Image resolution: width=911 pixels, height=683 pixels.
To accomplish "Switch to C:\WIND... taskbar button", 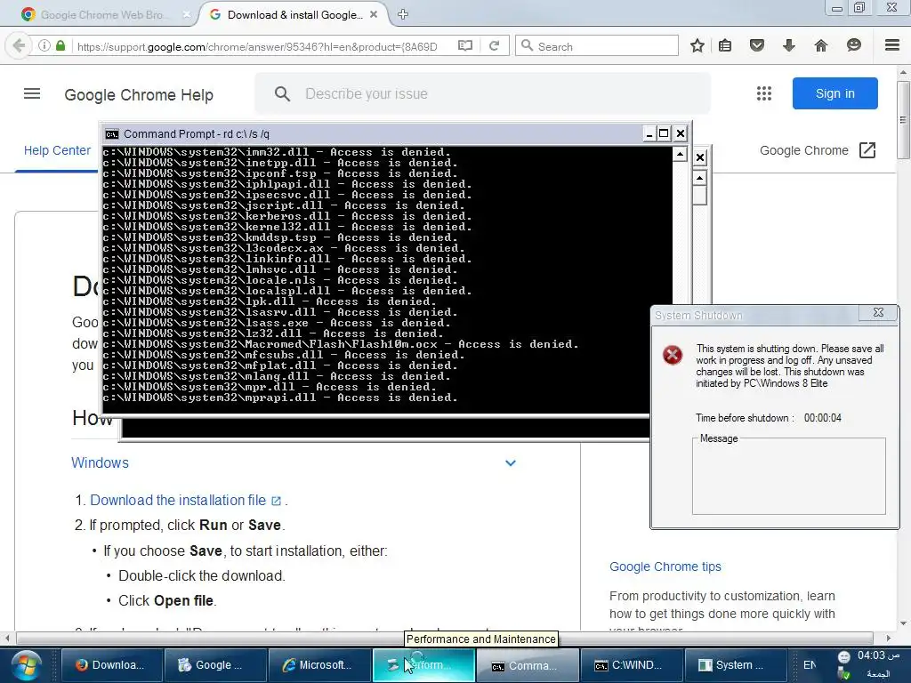I will [631, 665].
